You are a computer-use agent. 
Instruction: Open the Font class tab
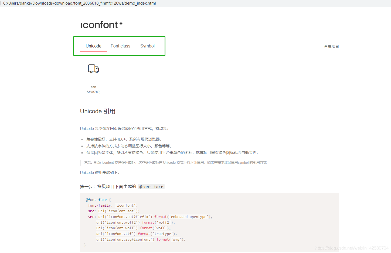120,46
